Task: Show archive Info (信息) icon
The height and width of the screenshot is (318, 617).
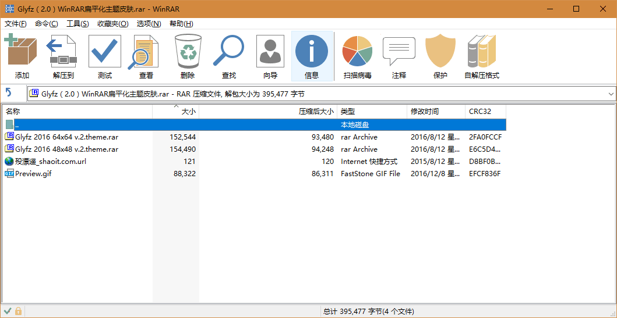Action: tap(312, 51)
